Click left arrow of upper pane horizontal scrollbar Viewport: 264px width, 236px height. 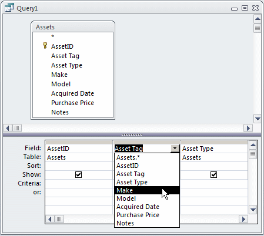[8, 128]
